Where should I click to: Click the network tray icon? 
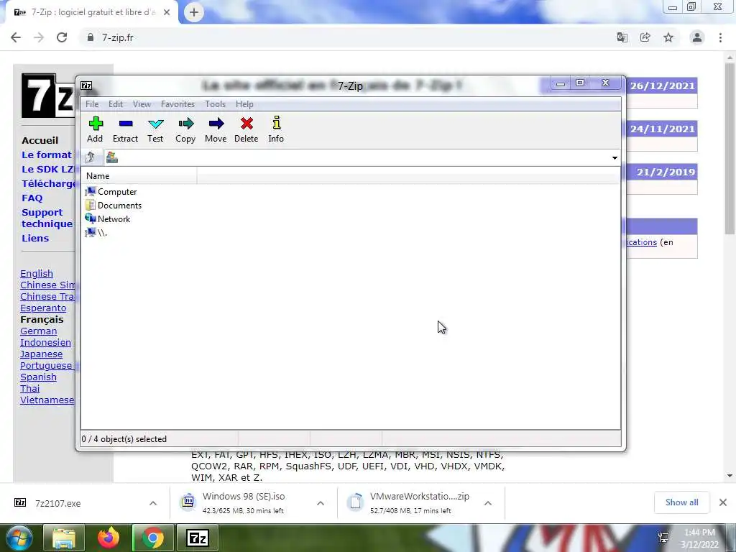(x=663, y=538)
